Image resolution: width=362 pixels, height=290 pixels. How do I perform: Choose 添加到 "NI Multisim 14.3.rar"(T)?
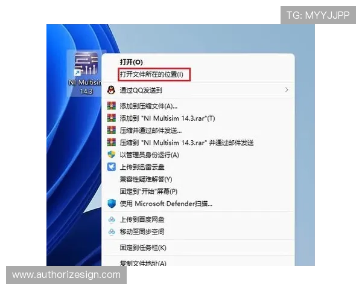click(x=198, y=118)
